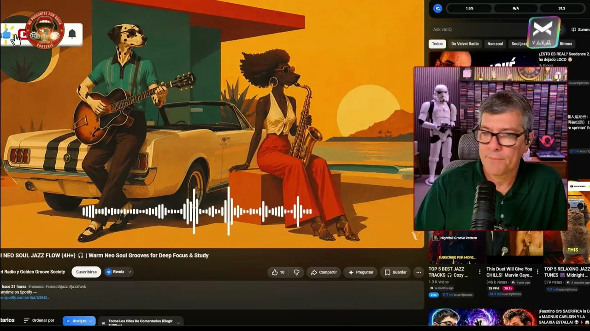This screenshot has height=331, width=590.
Task: Select the Soul jazz filter chip
Action: click(519, 44)
